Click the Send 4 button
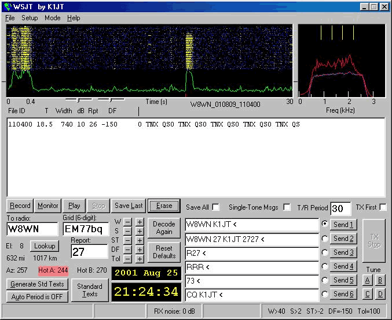 click(x=343, y=266)
